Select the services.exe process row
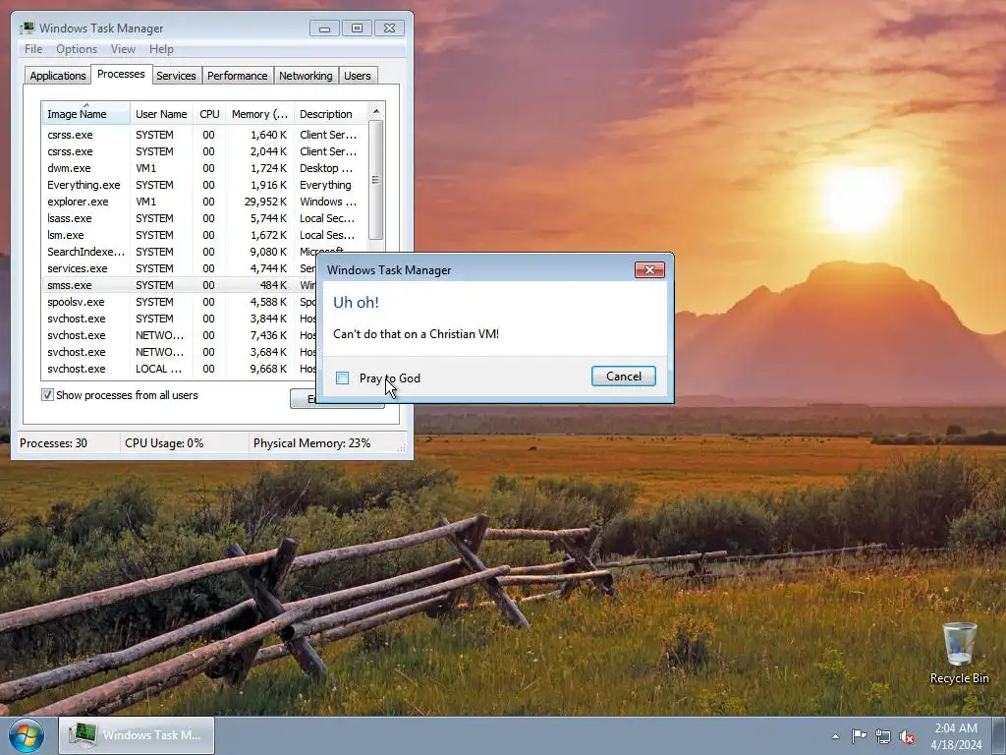 (x=180, y=268)
